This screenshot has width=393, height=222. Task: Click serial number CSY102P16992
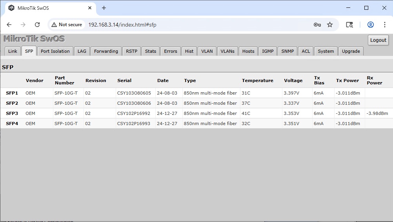(134, 113)
